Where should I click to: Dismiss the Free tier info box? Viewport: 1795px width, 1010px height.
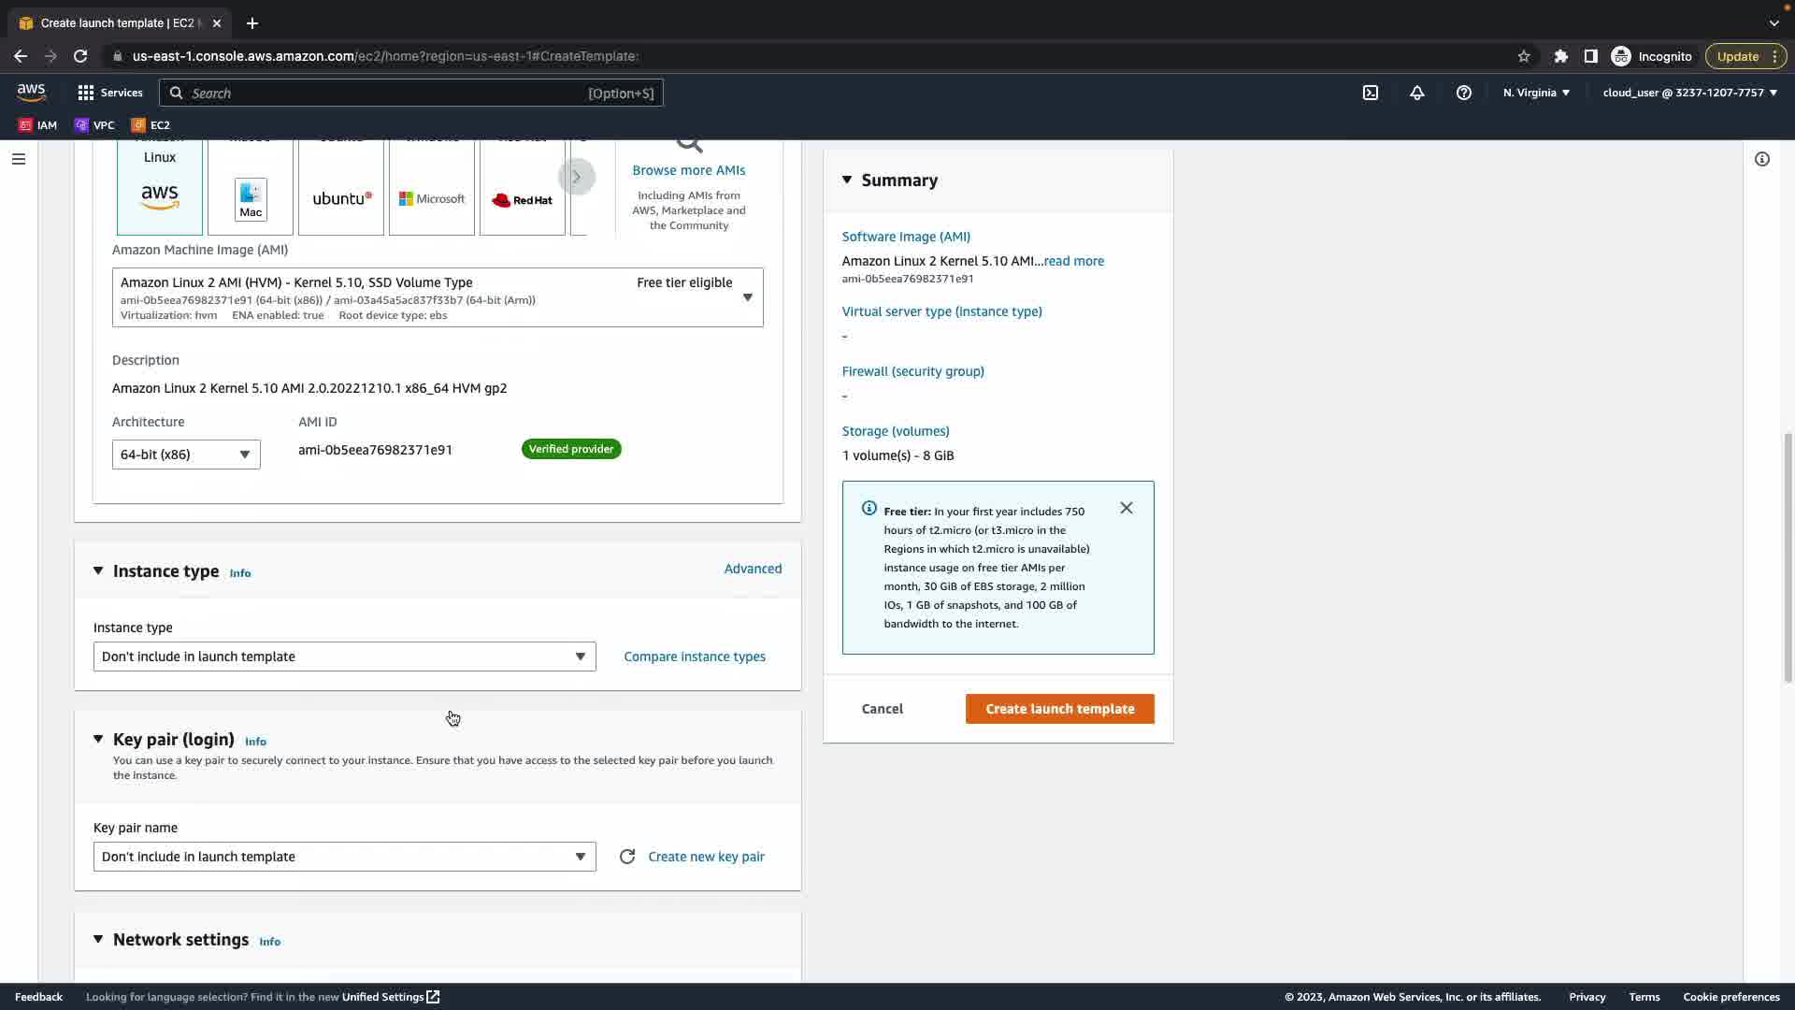1126,508
